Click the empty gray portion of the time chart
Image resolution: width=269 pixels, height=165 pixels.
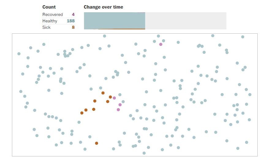click(185, 21)
